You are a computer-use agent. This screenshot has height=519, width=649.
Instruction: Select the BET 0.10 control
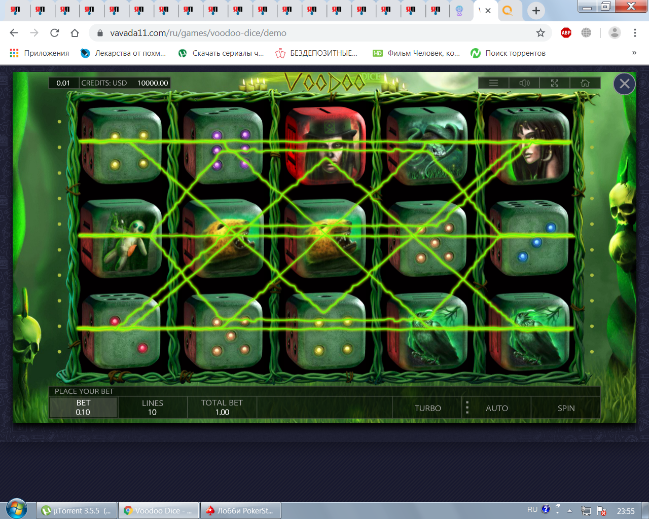(x=83, y=407)
